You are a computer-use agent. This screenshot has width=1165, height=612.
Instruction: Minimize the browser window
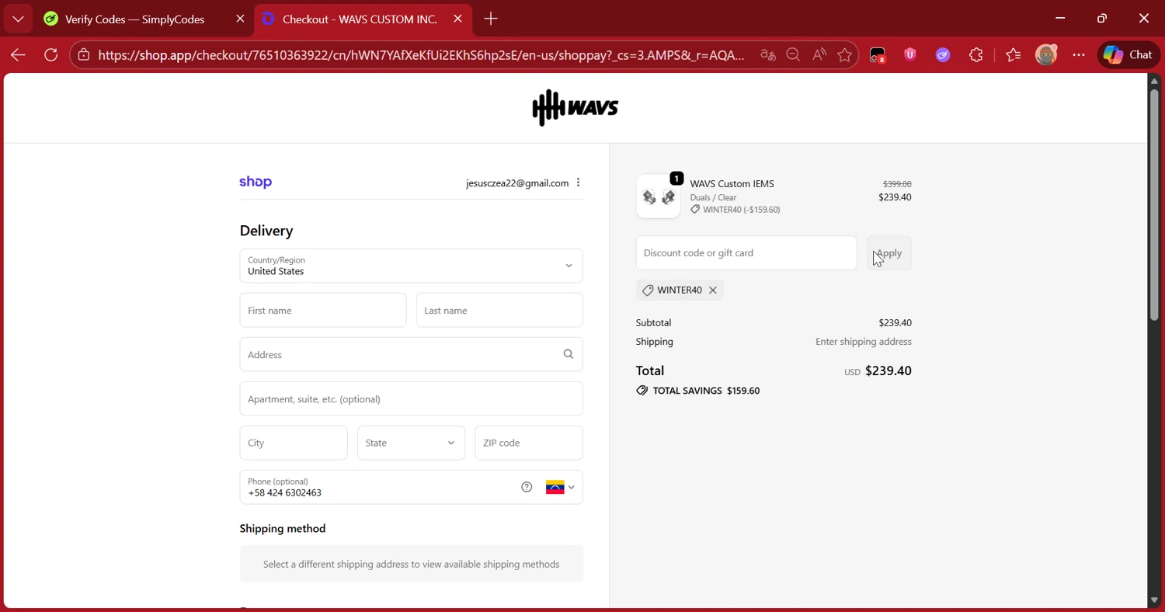[x=1060, y=19]
